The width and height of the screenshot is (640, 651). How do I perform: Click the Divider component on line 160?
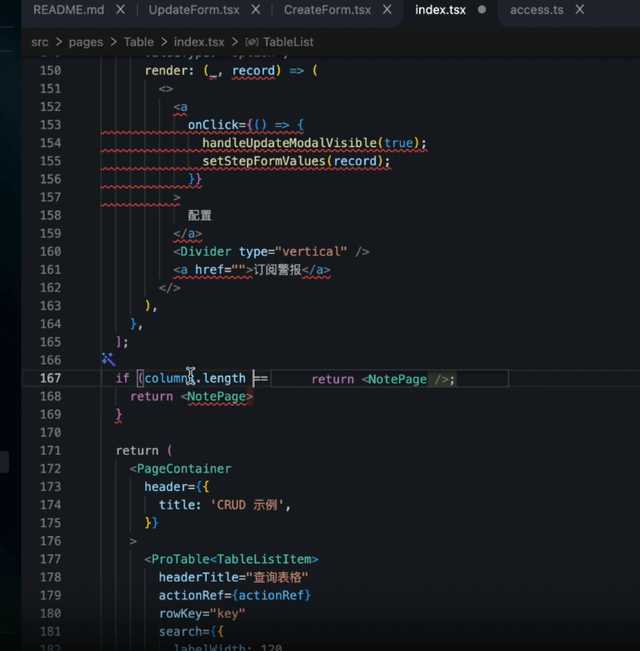point(206,252)
